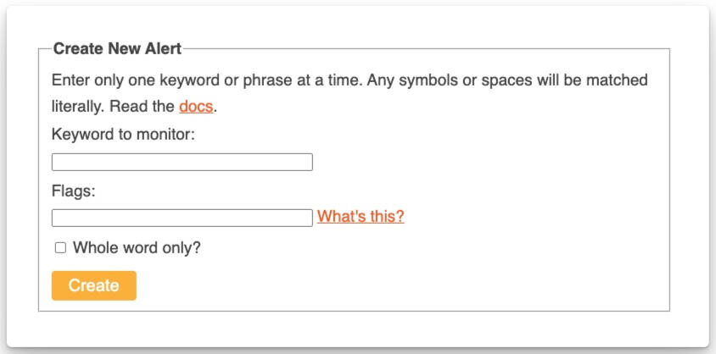
Task: Click the Keyword to monitor label
Action: point(123,135)
